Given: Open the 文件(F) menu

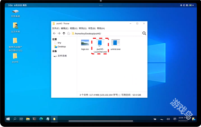Looking at the screenshot, I should pyautogui.click(x=56, y=28).
